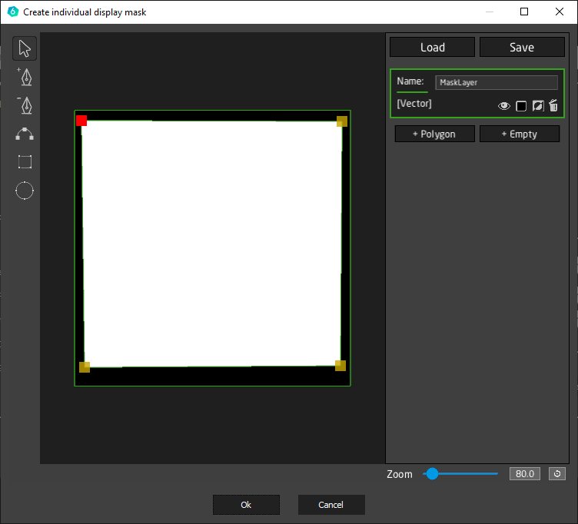Viewport: 578px width, 524px height.
Task: Click the Zoom slider handle
Action: click(432, 474)
